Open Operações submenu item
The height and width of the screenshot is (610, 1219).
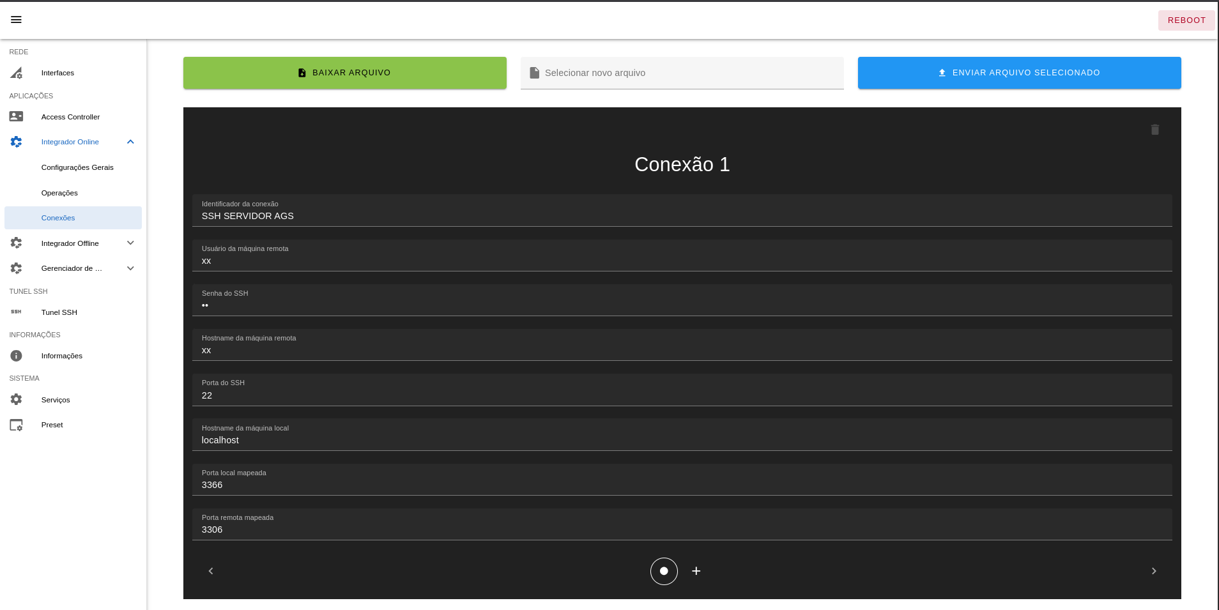pos(59,193)
